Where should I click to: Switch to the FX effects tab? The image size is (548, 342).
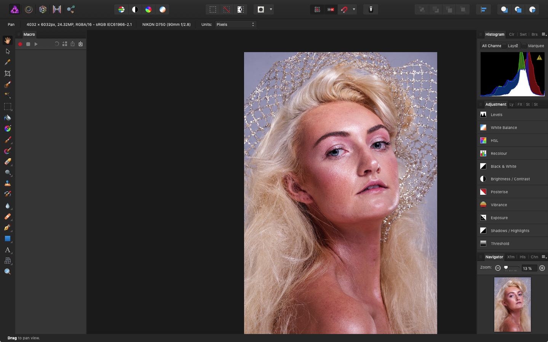tap(520, 104)
